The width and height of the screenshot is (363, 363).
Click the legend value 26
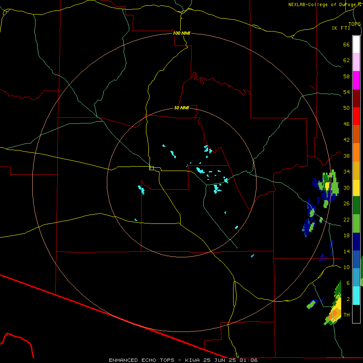(x=346, y=204)
